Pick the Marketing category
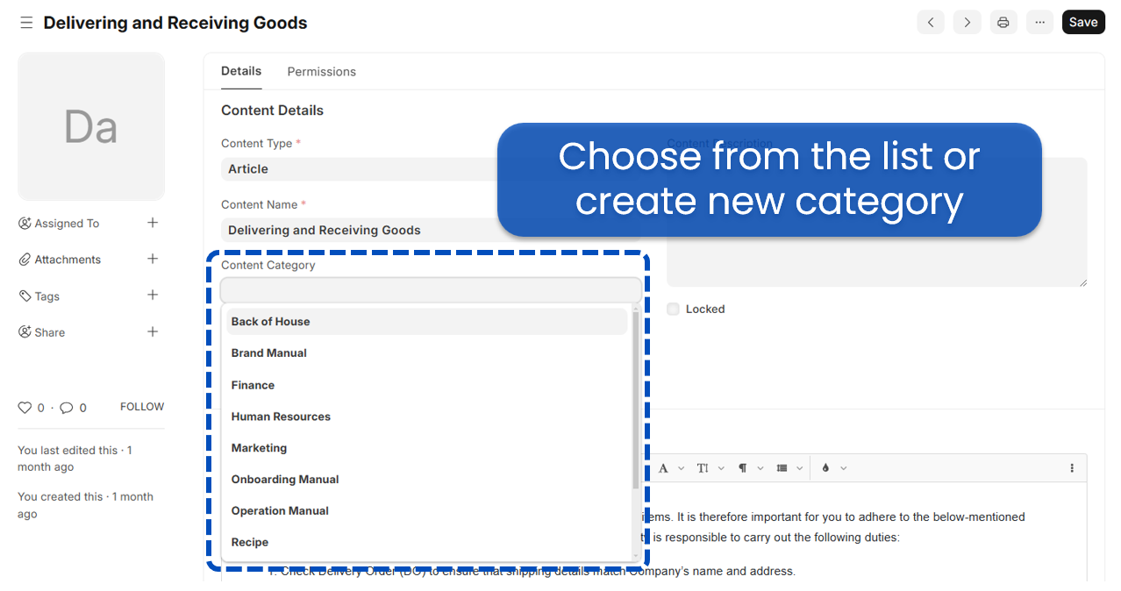Image resolution: width=1121 pixels, height=591 pixels. 427,448
